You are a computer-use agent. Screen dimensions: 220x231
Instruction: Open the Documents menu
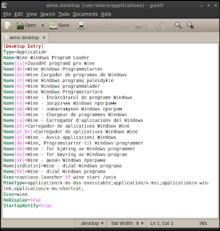[85, 14]
